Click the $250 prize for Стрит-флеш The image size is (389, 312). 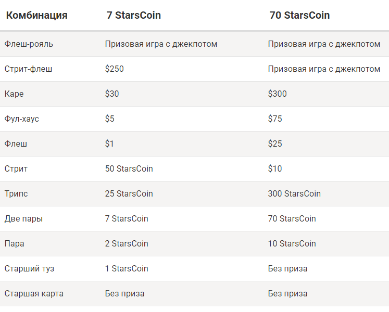coord(115,69)
